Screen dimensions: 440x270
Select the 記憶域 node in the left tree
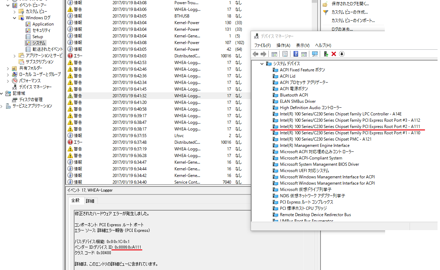(19, 93)
